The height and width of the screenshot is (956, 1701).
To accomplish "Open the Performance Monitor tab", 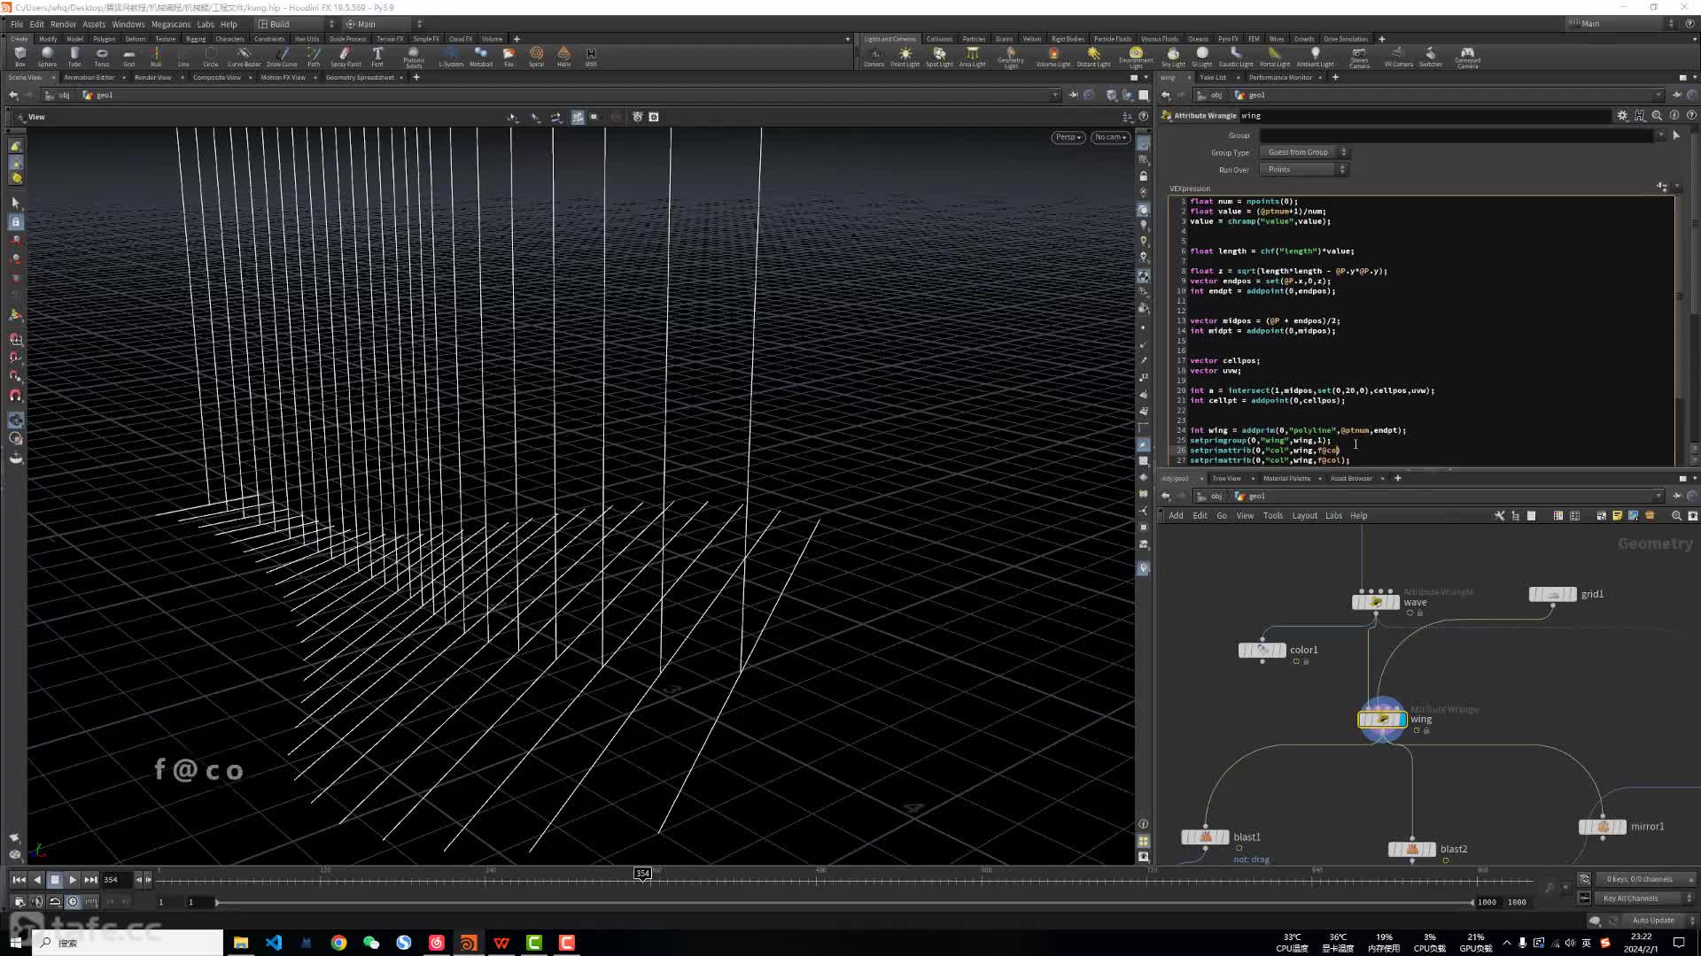I will tap(1279, 77).
